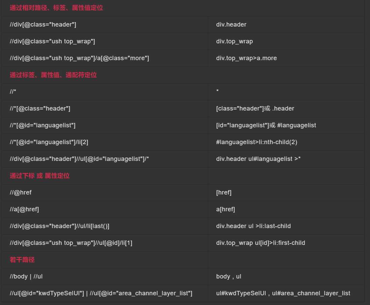The image size is (370, 305).
Task: Click the red heading about index or attribute
Action: [x=40, y=176]
